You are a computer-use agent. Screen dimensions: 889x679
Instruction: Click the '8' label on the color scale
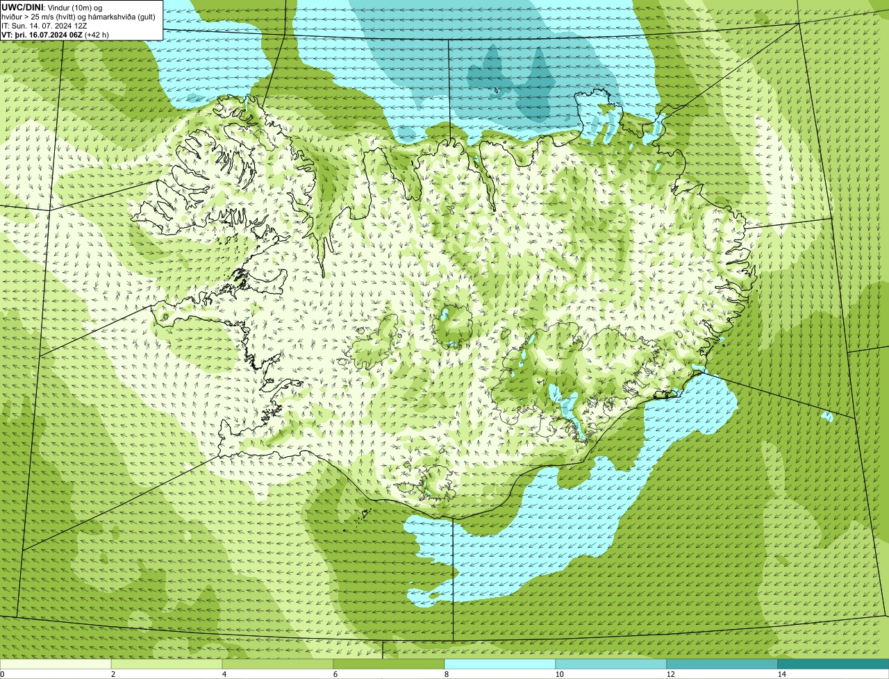(x=445, y=674)
